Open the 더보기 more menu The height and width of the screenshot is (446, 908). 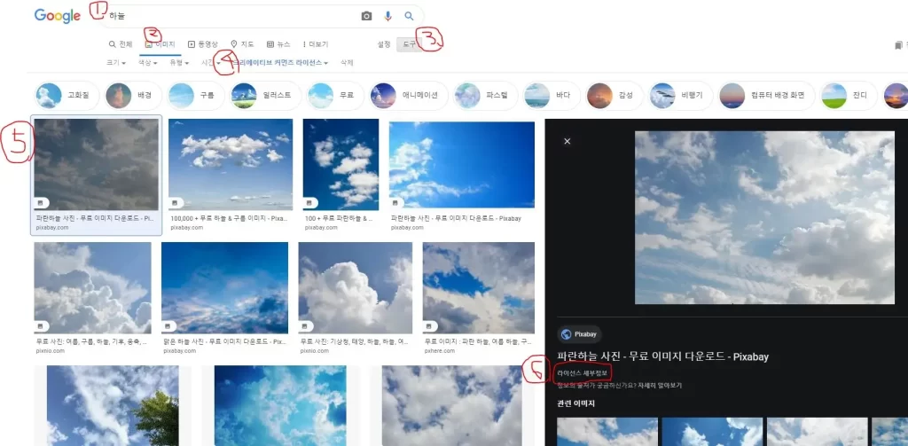click(316, 43)
